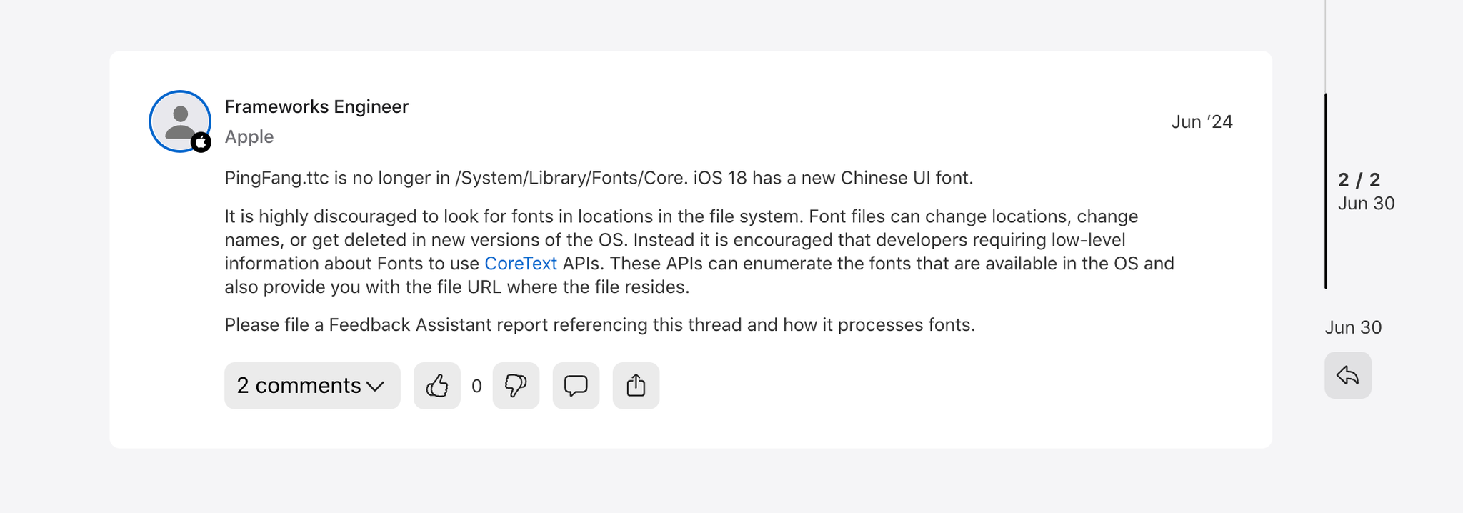Click the sentence about PingFang.ttc
This screenshot has height=513, width=1463.
tap(599, 178)
